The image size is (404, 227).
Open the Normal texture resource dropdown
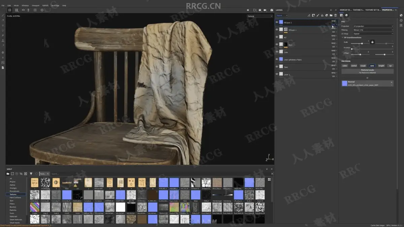pyautogui.click(x=392, y=85)
